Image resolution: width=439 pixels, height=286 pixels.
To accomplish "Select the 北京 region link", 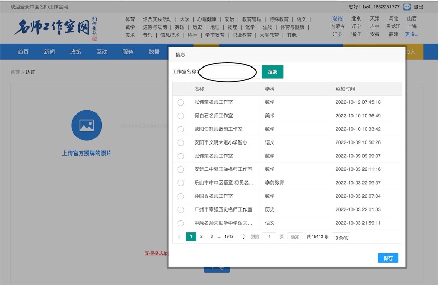I will [x=356, y=19].
